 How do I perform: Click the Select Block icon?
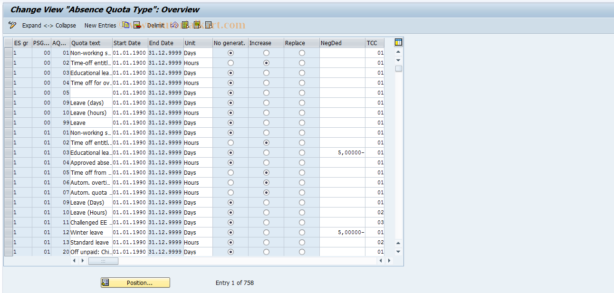click(x=197, y=25)
